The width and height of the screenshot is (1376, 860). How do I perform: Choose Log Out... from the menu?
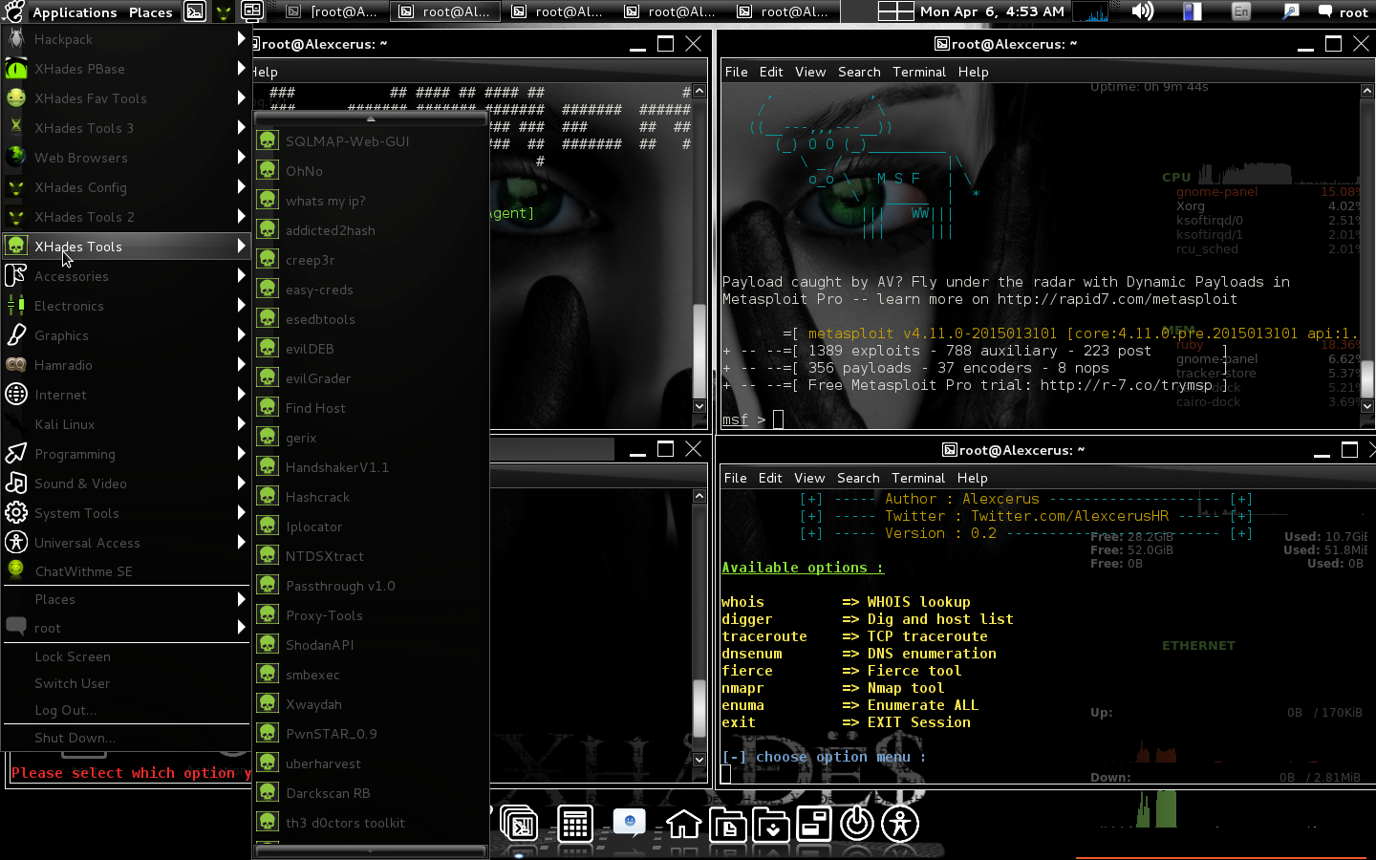pos(126,710)
